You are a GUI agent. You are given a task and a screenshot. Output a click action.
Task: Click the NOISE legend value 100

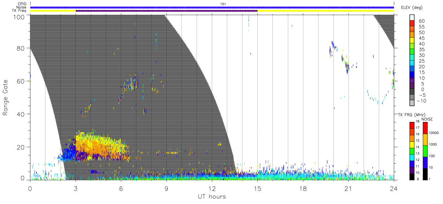pos(432,156)
